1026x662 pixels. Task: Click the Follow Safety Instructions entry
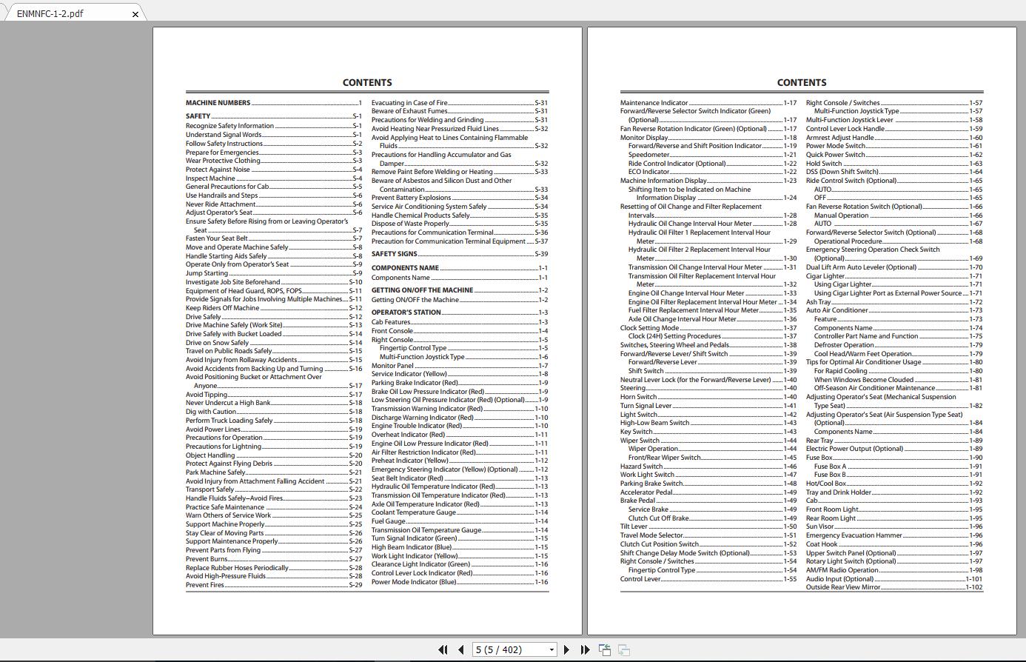click(x=274, y=144)
